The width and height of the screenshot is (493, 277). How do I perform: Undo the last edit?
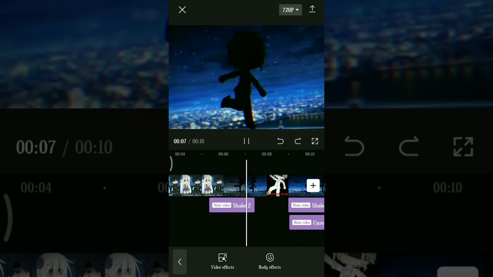coord(280,141)
